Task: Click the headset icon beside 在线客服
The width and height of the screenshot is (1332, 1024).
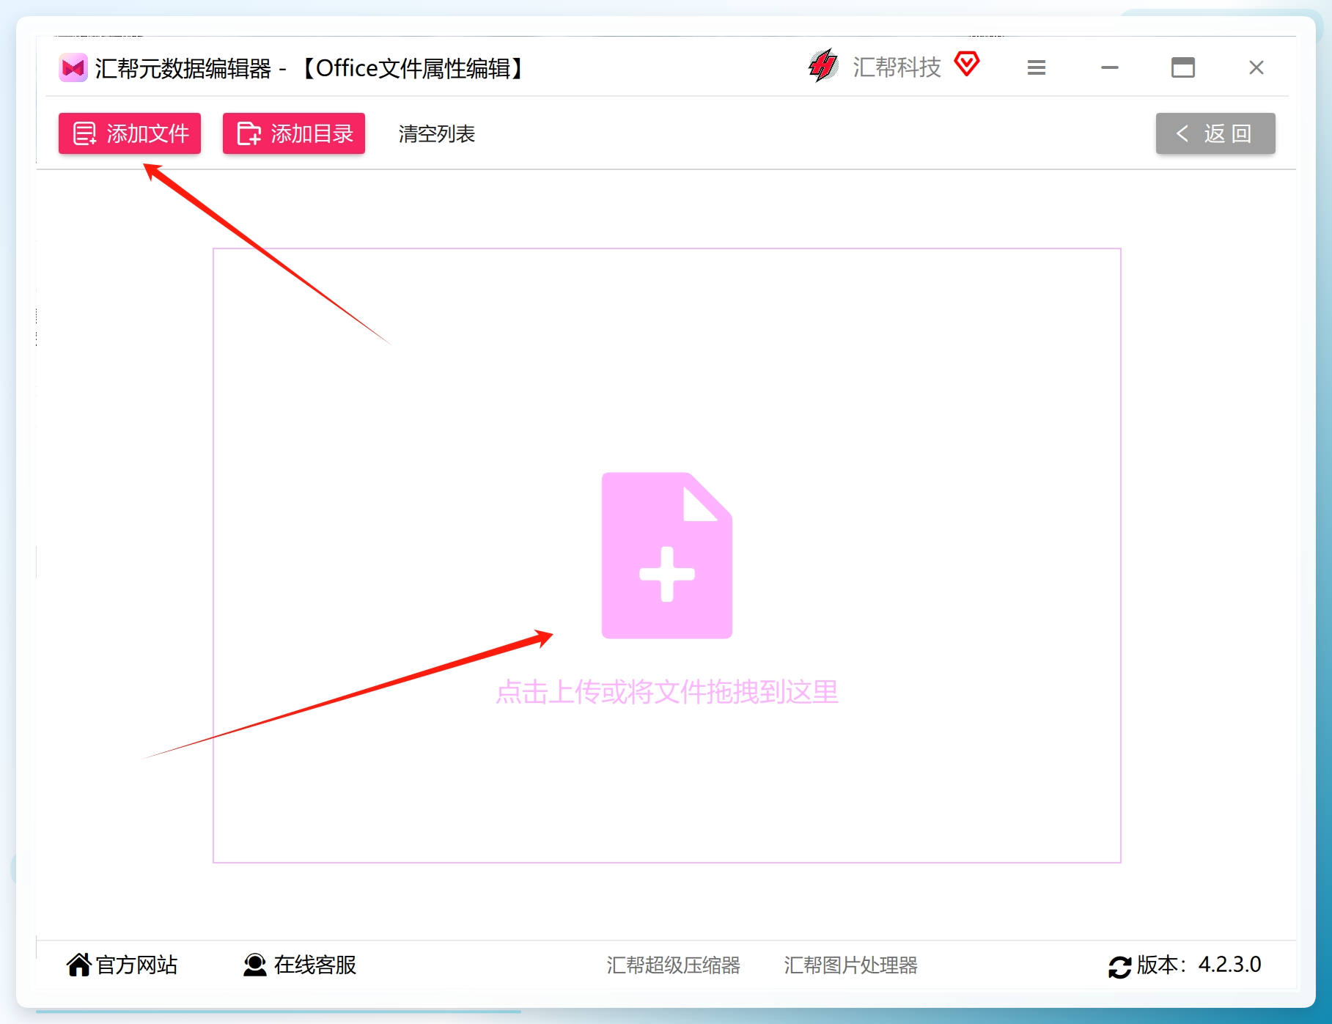Action: pos(255,965)
